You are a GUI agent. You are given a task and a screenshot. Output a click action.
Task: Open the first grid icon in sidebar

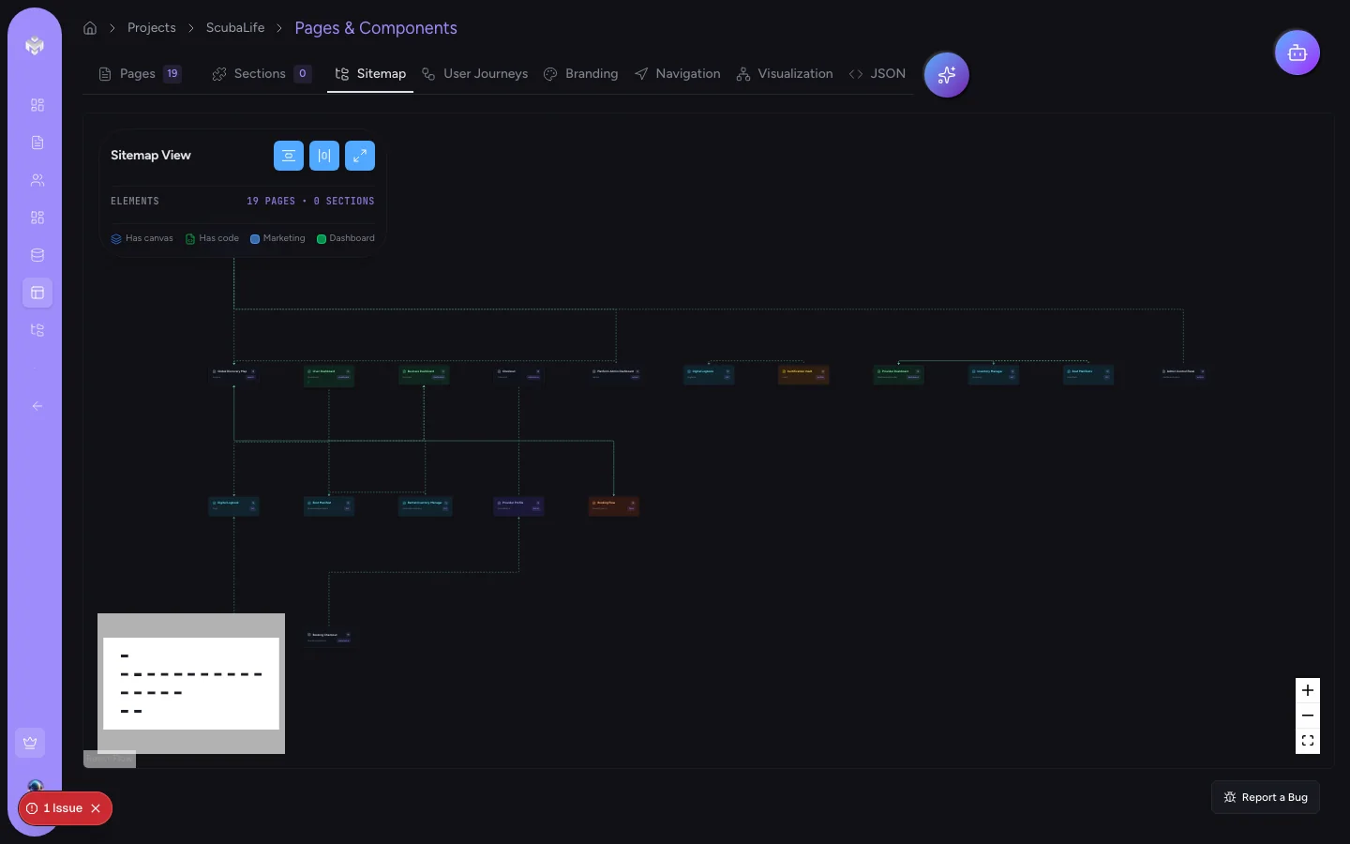37,105
